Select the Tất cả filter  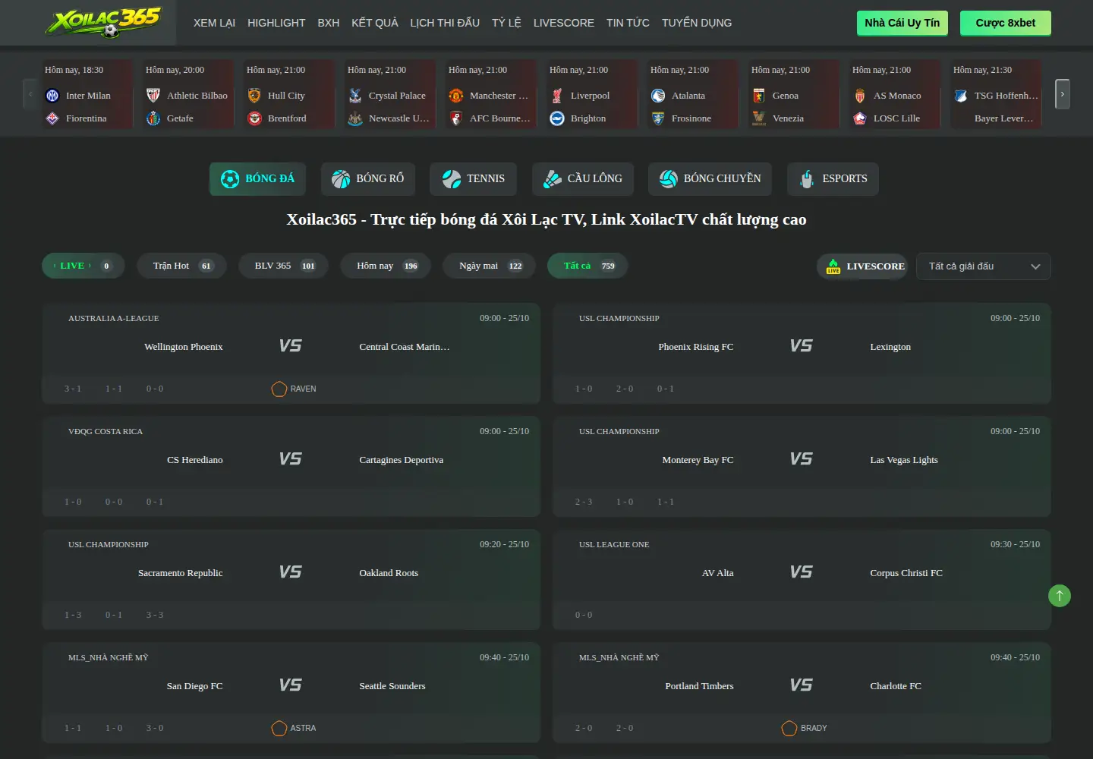tap(587, 266)
